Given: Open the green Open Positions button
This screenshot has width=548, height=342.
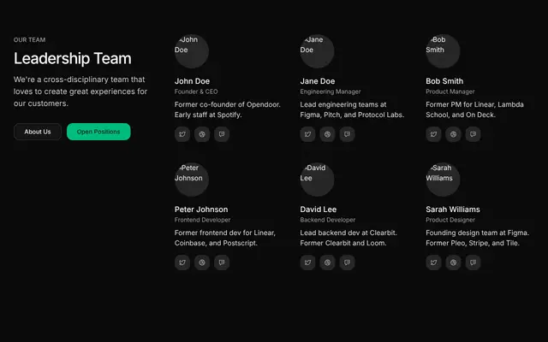Looking at the screenshot, I should point(98,132).
